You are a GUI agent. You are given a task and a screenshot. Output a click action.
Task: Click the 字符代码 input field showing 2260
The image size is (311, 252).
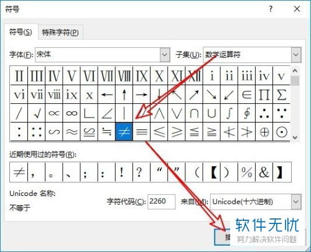(x=162, y=202)
